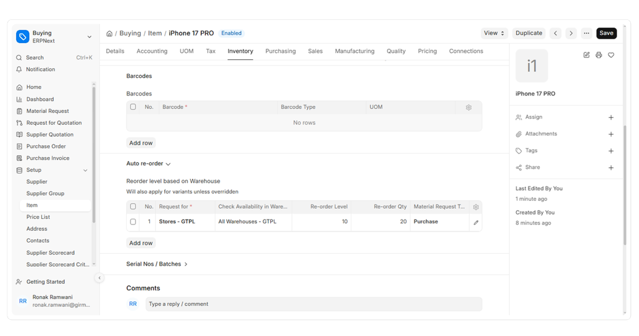Click the Buying app logo icon
639x336 pixels.
pos(22,37)
